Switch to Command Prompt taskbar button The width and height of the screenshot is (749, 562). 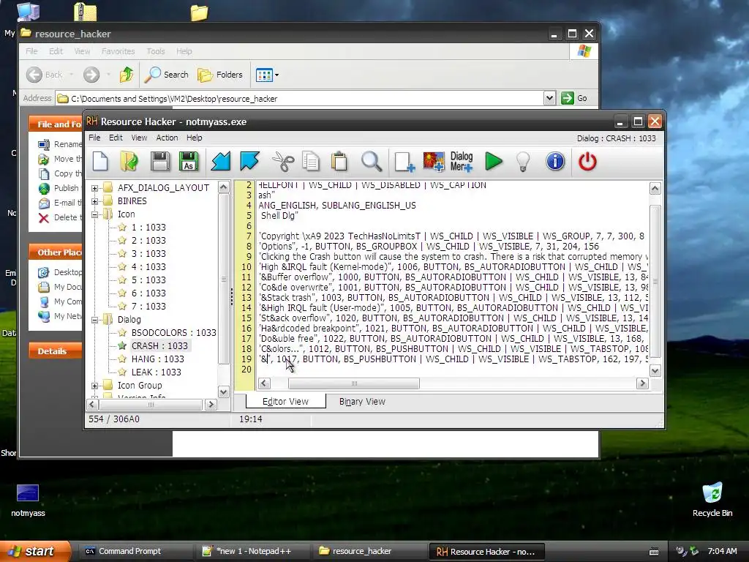[x=135, y=551]
